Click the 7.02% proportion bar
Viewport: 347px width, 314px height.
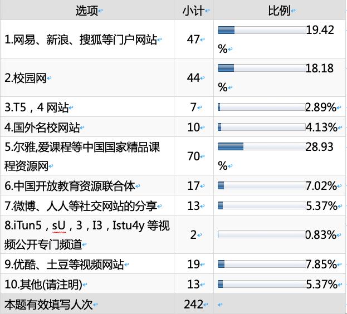point(261,185)
